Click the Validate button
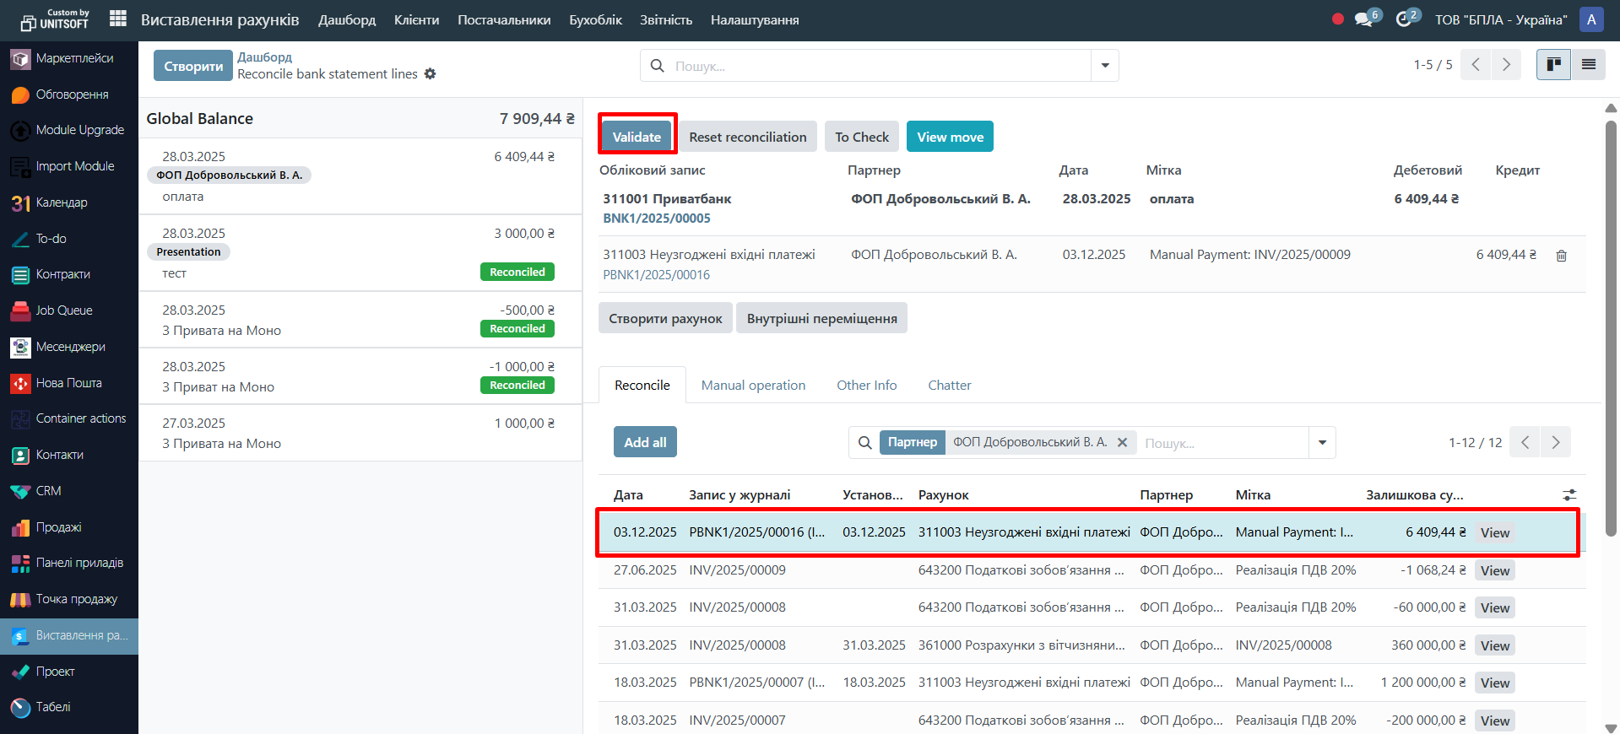Viewport: 1620px width, 734px height. [x=637, y=137]
